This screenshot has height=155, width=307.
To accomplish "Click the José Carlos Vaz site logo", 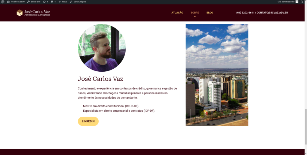I will [33, 13].
